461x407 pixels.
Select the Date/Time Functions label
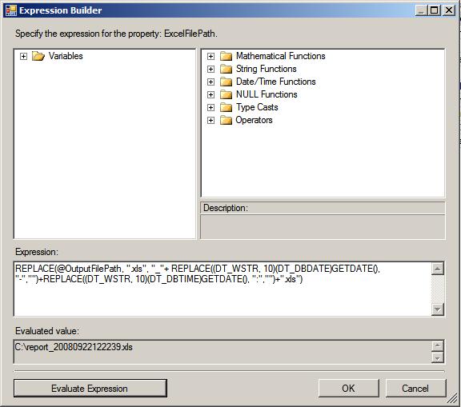click(276, 82)
